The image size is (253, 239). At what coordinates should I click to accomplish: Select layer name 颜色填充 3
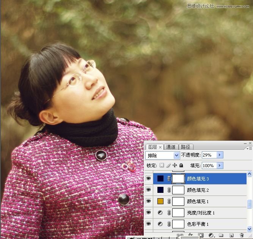[x=198, y=179]
